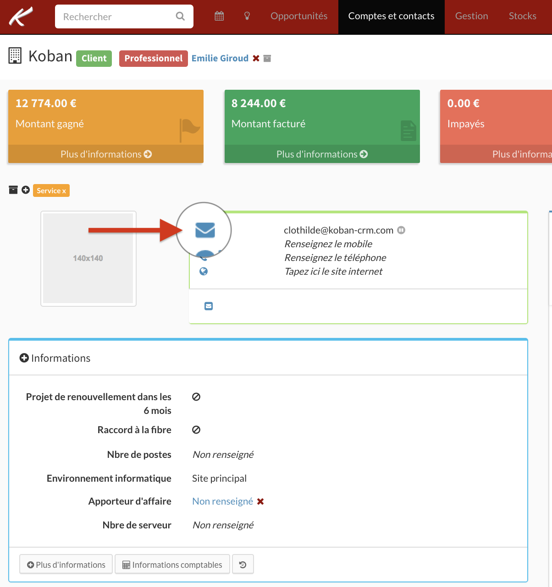Viewport: 552px width, 587px height.
Task: Open the Comptes et contacts menu
Action: [x=392, y=16]
